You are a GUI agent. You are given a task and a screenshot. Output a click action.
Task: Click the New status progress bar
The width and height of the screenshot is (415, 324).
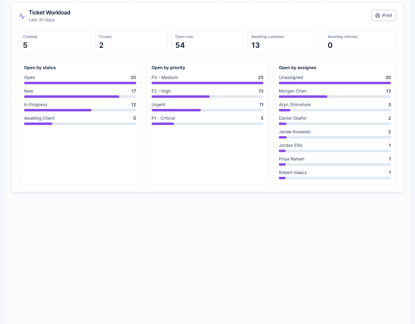[80, 97]
